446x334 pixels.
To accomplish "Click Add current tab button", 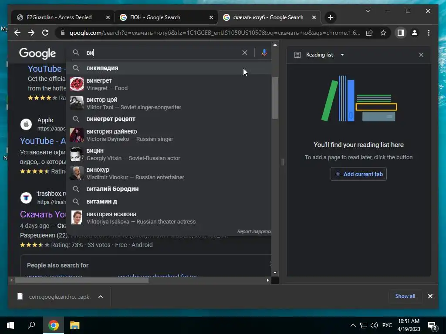I will tap(359, 174).
